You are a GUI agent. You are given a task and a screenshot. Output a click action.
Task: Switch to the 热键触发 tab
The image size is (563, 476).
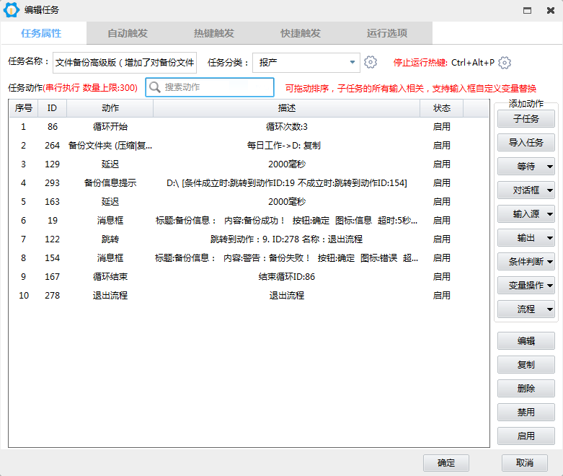(214, 33)
